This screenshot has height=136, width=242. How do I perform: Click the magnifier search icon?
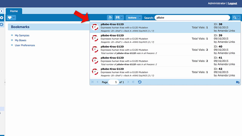tap(235, 18)
